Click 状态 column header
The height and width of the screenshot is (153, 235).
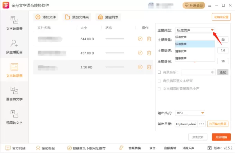point(108,28)
